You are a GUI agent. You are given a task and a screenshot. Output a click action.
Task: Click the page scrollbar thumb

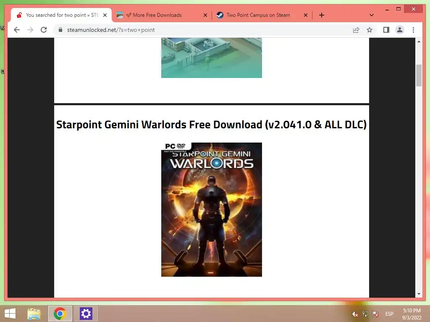[x=419, y=75]
